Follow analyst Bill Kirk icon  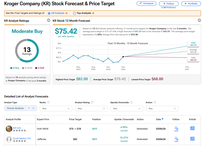click(x=176, y=129)
